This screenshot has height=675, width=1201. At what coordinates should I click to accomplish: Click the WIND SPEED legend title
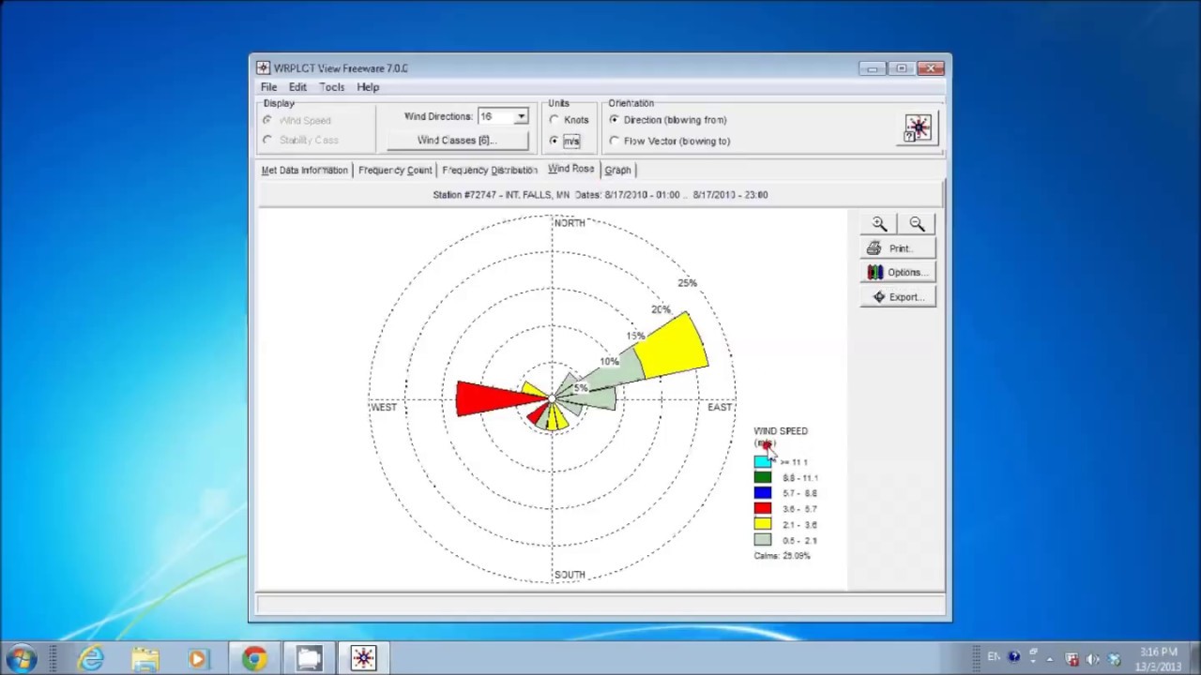tap(781, 431)
